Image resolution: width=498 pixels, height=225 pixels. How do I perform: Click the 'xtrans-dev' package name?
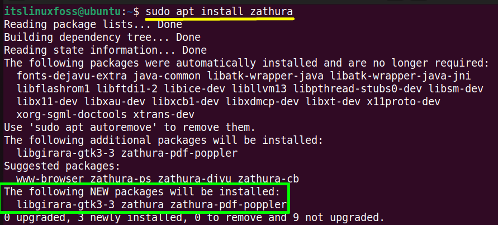(x=164, y=115)
